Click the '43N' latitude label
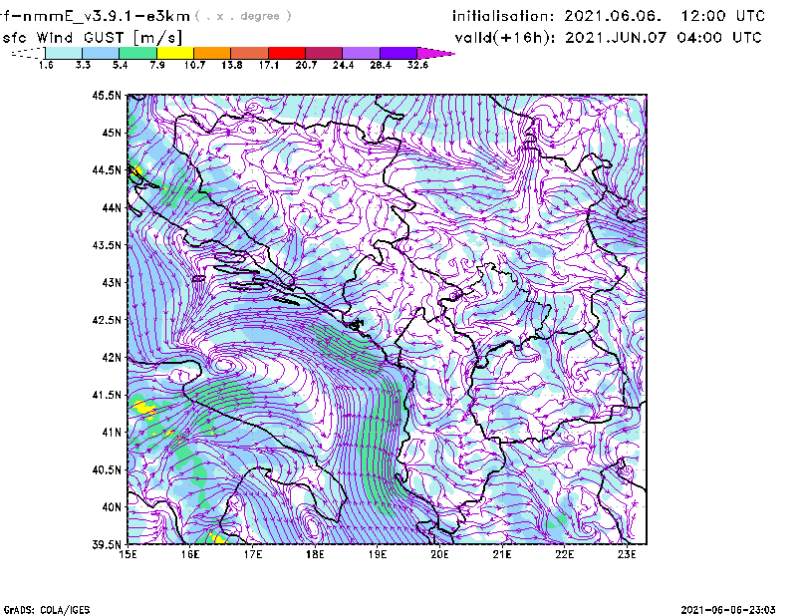 pos(112,282)
